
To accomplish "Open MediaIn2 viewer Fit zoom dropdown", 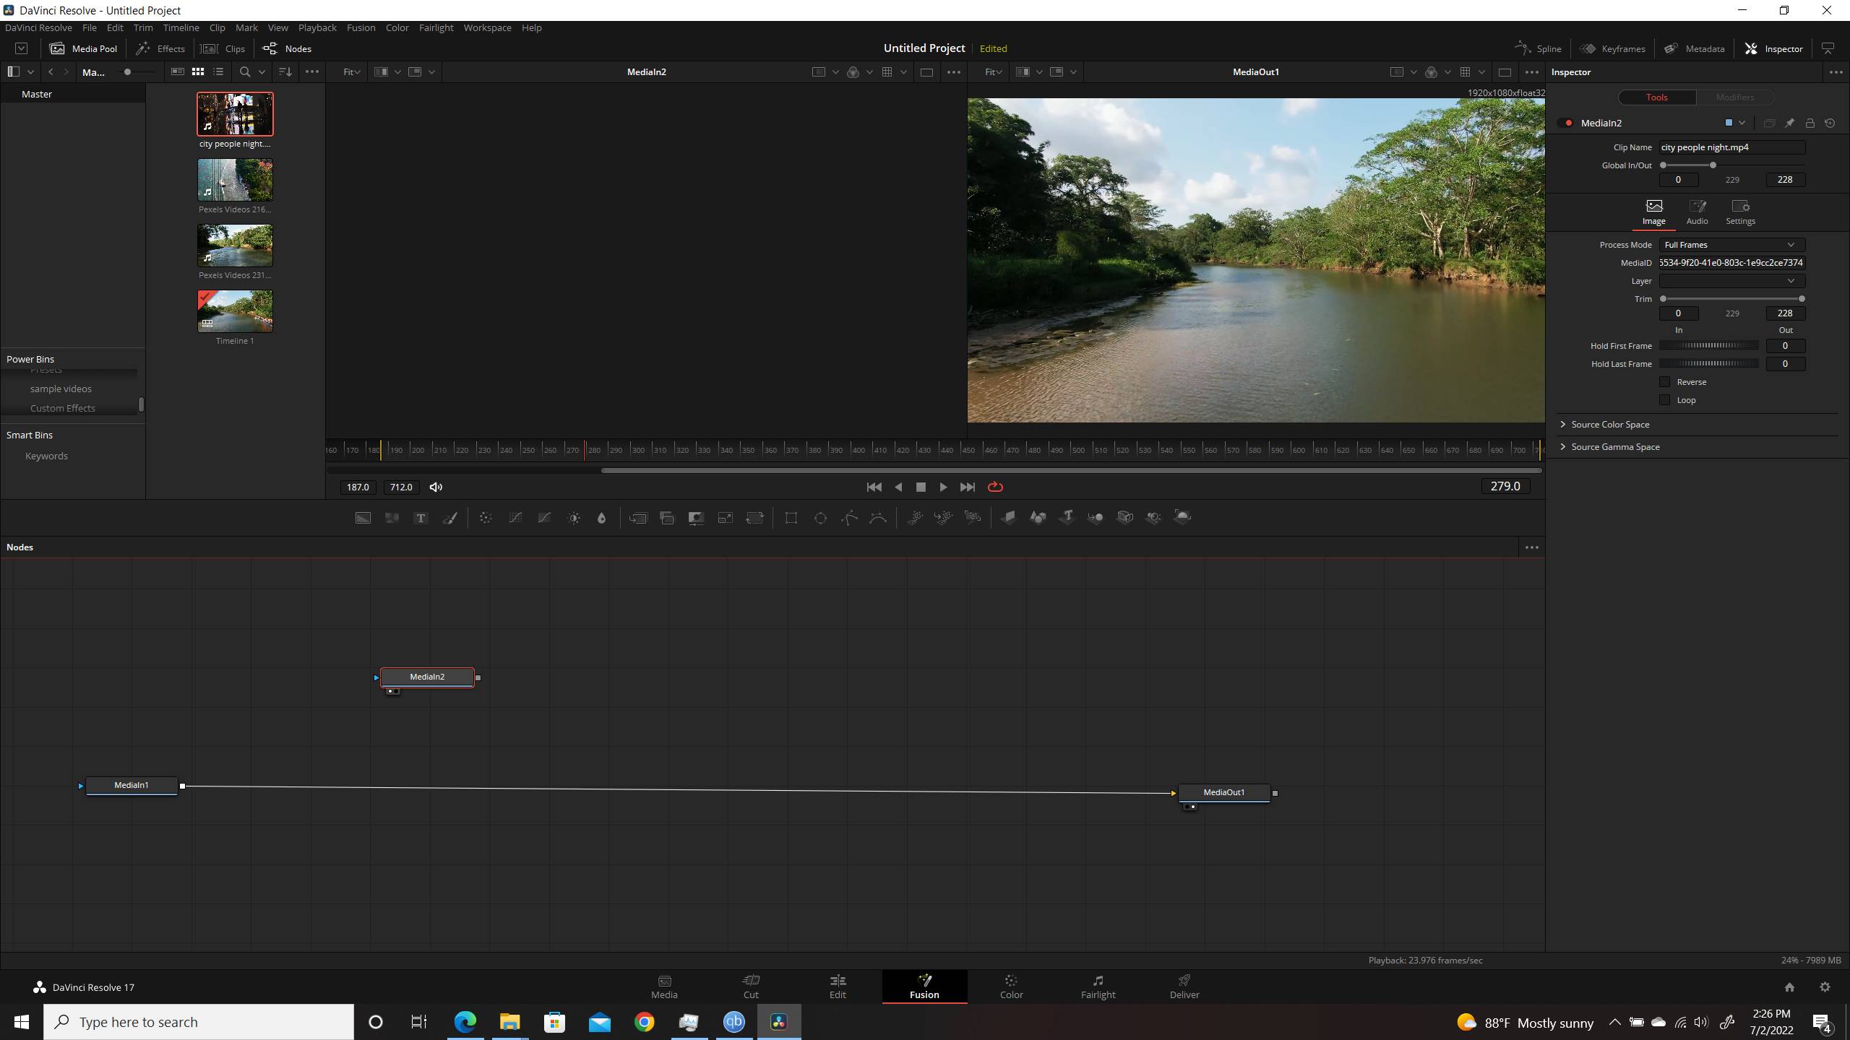I will coord(352,72).
